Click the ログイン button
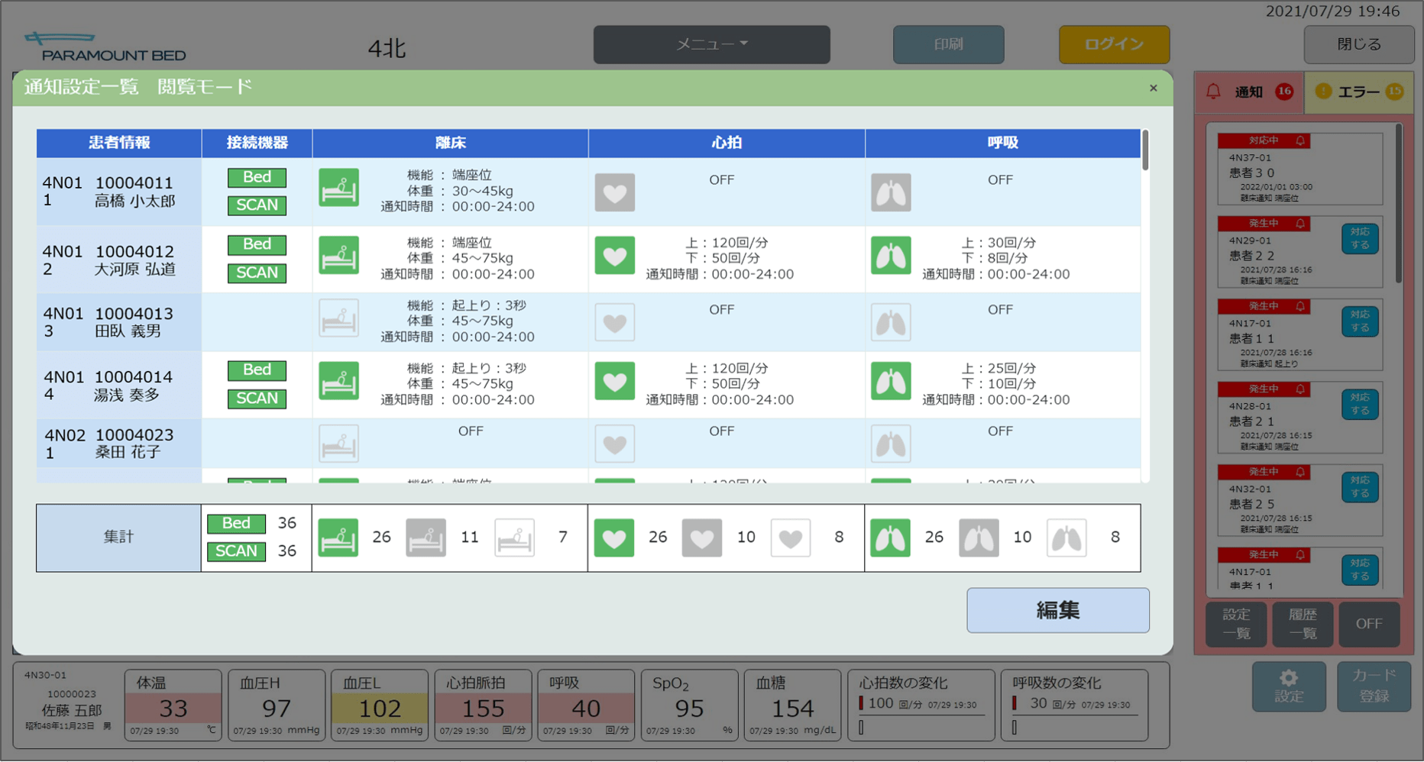Viewport: 1424px width, 762px height. coord(1114,44)
